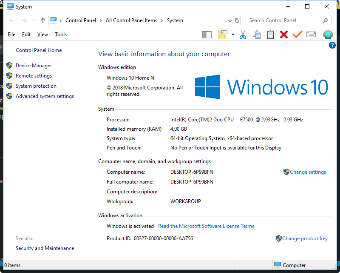Click the Computer icon in the status bar
The image size is (340, 273).
pos(278,265)
